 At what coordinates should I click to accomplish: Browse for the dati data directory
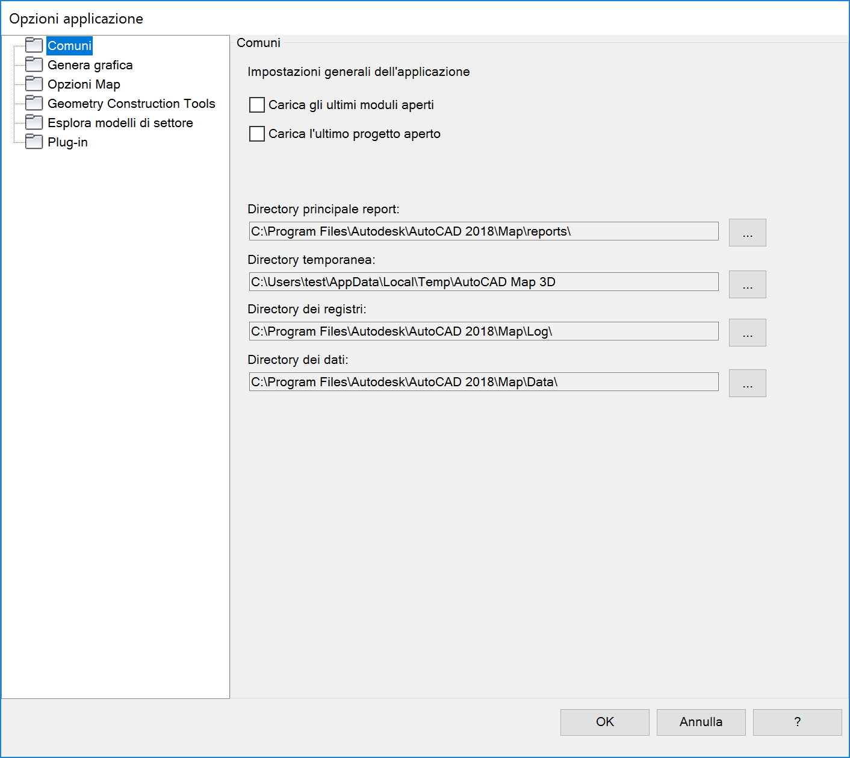point(747,383)
